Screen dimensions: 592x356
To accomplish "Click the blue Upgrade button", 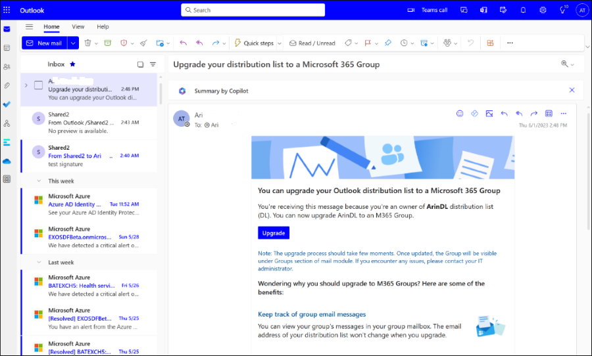I will 274,233.
